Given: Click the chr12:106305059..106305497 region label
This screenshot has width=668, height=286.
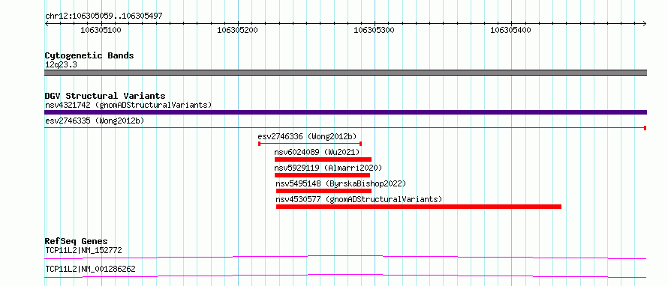Looking at the screenshot, I should [x=104, y=16].
